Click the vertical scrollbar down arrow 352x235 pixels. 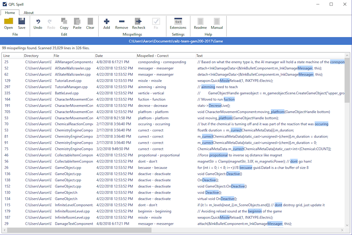[x=347, y=225]
